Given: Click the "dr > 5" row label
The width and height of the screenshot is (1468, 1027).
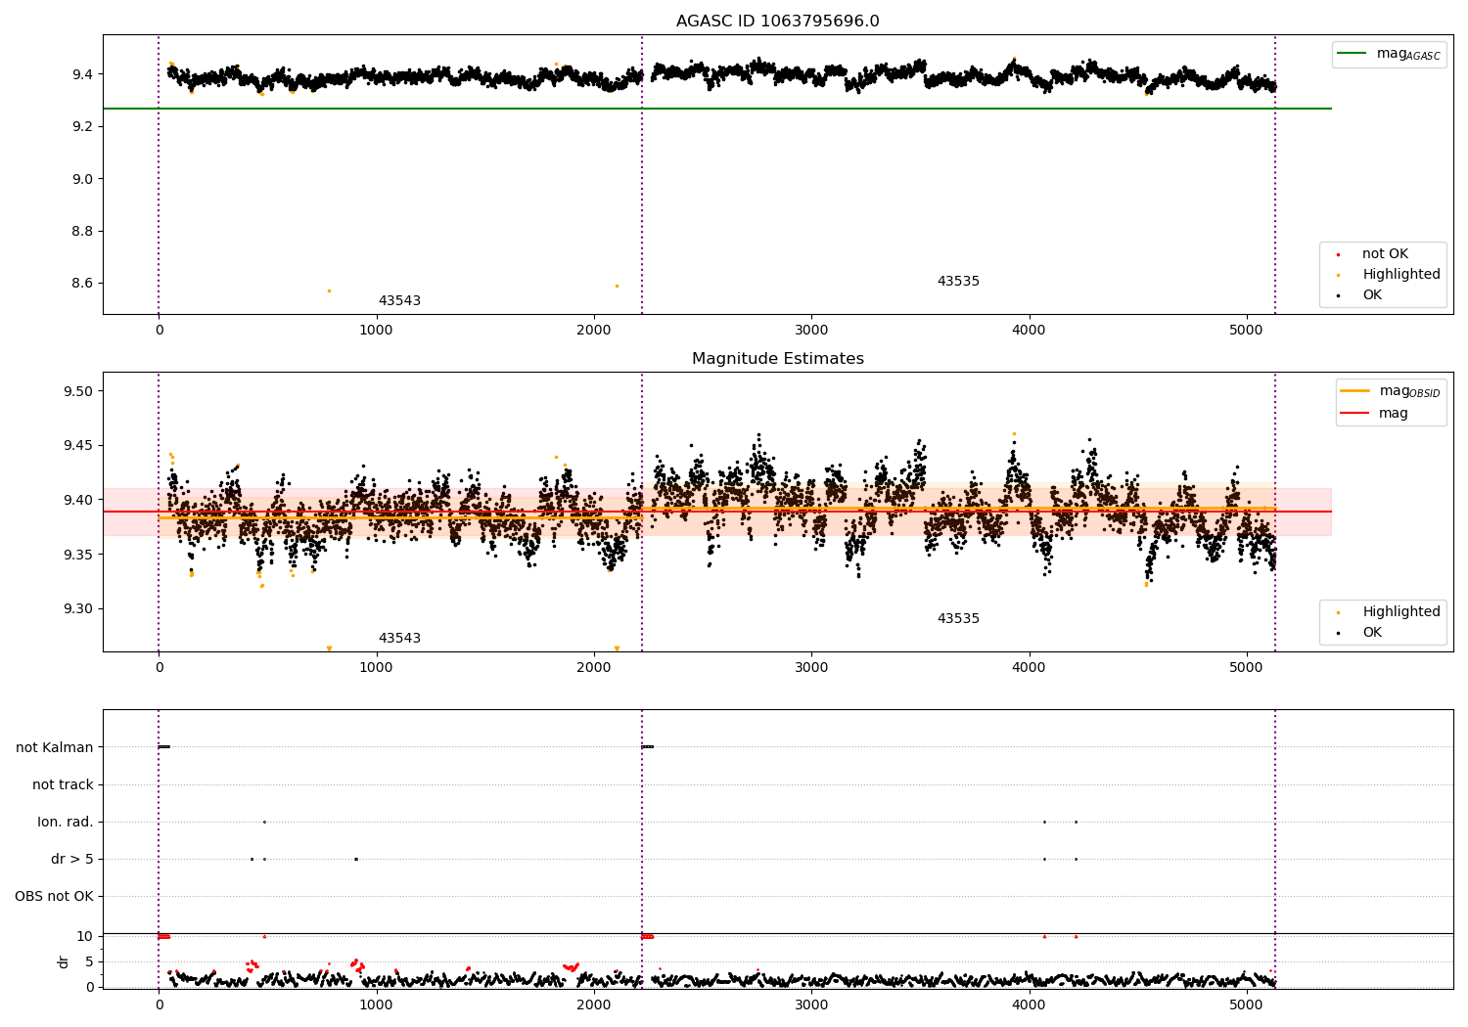Looking at the screenshot, I should (x=72, y=860).
